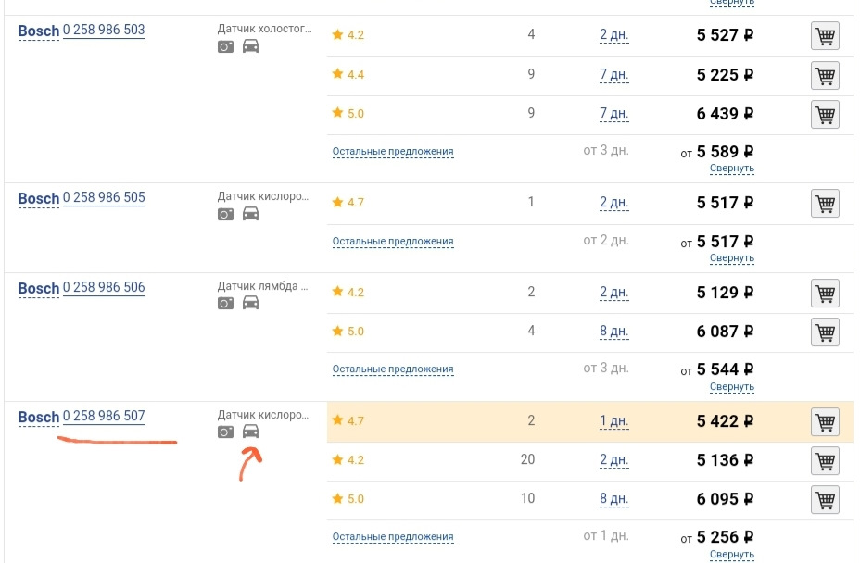Click cart icon for 5 422 ₽ offer
Image resolution: width=860 pixels, height=563 pixels.
825,422
